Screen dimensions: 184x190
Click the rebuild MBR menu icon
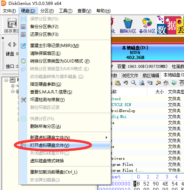[x=23, y=46]
